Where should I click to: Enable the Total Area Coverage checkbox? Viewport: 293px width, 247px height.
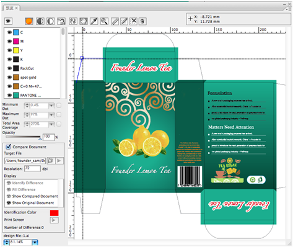pos(59,124)
